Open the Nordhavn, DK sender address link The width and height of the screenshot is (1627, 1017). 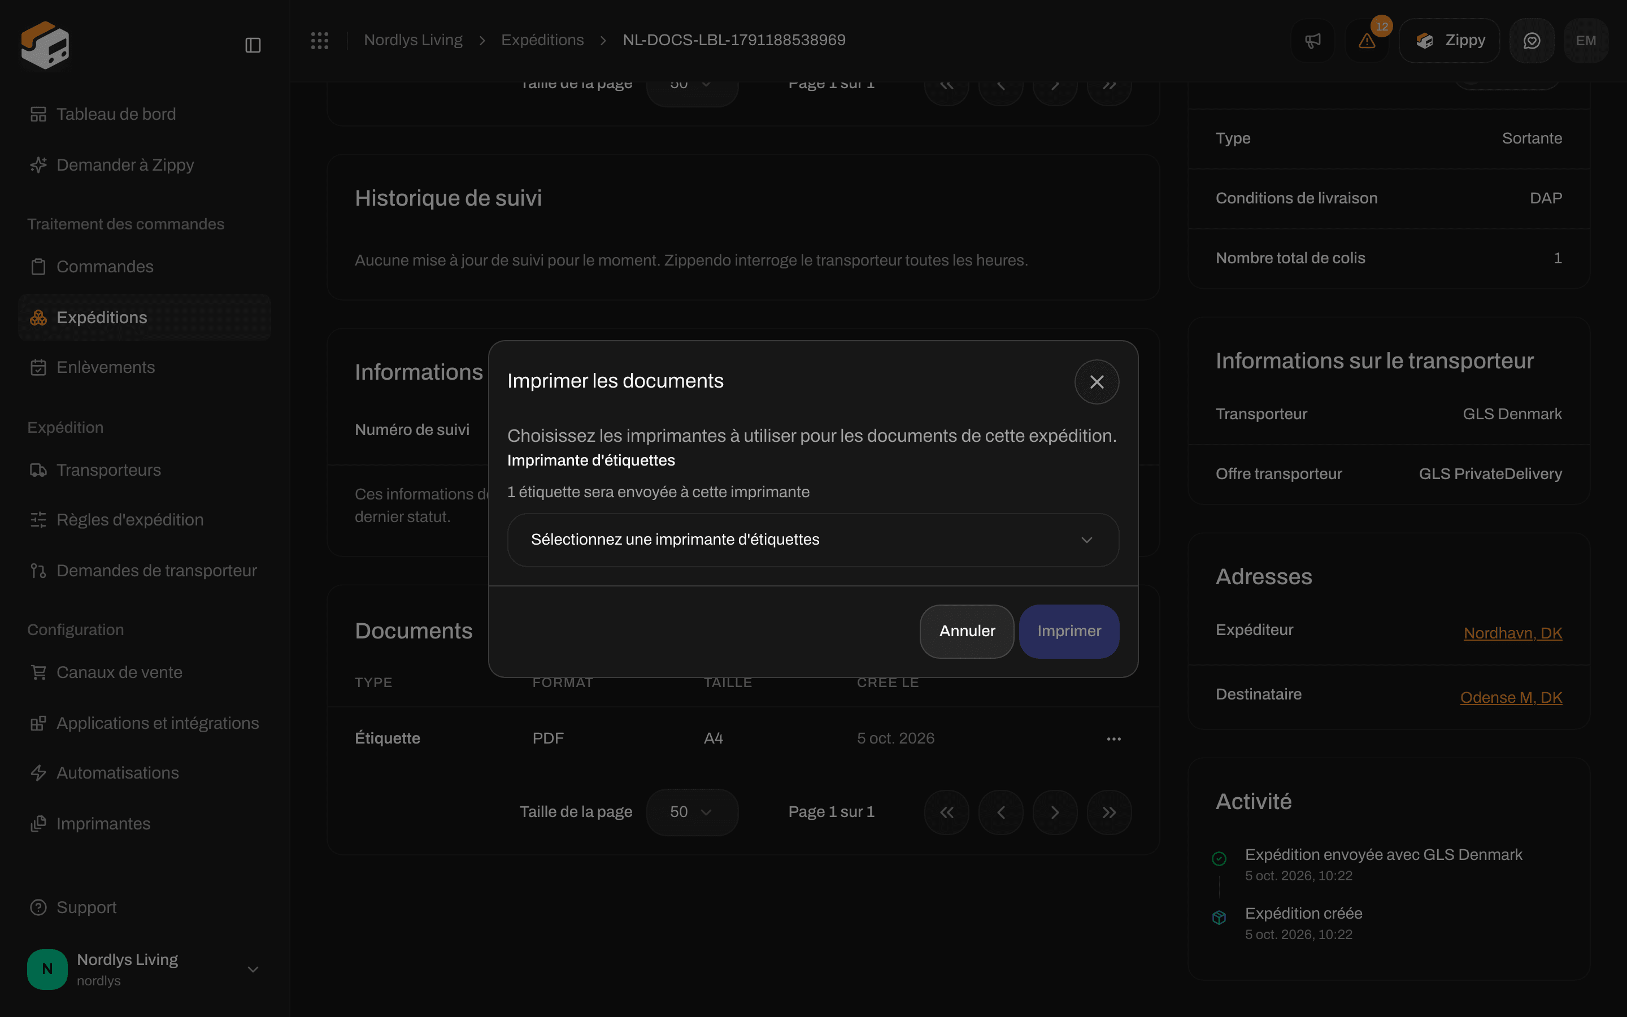click(1513, 633)
